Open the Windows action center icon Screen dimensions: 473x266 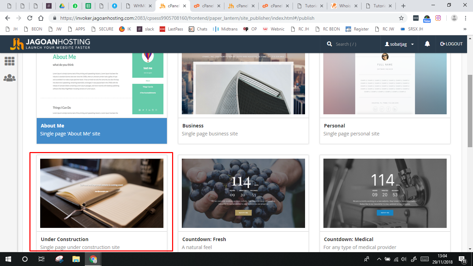pyautogui.click(x=462, y=259)
